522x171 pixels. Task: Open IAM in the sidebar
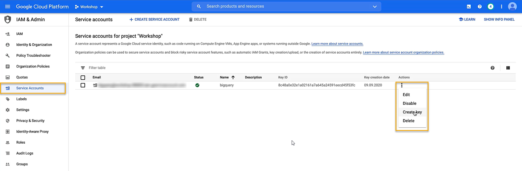pos(20,34)
